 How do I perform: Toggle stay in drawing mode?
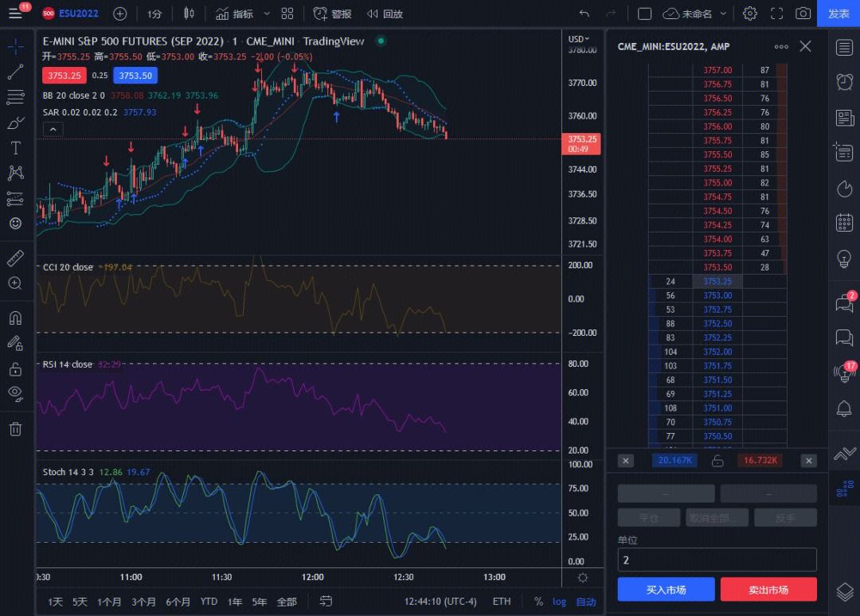(x=15, y=343)
